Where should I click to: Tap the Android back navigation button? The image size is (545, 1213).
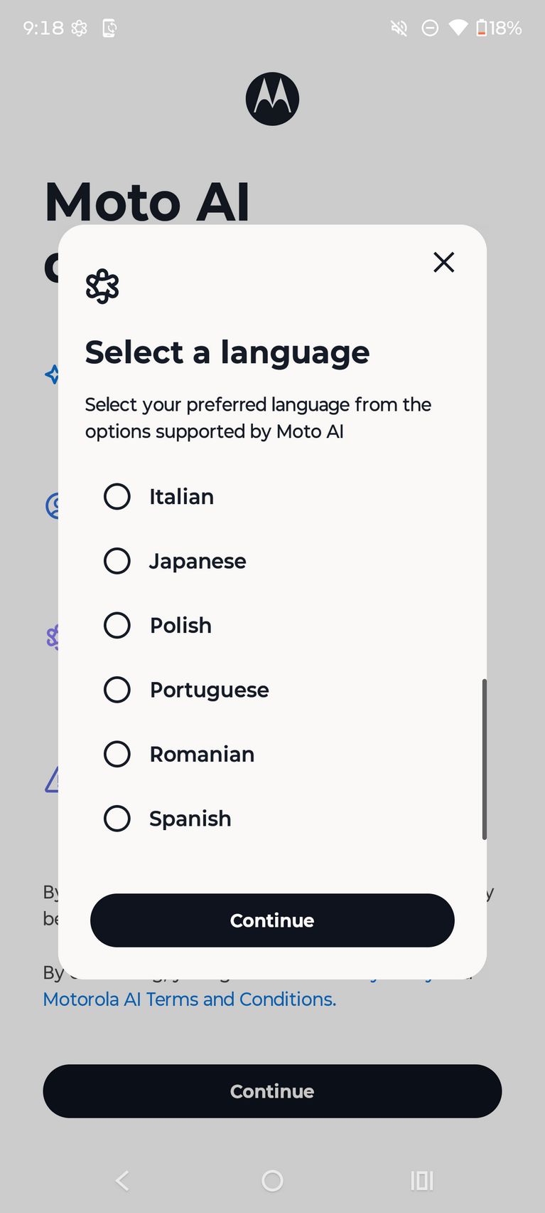(x=122, y=1181)
